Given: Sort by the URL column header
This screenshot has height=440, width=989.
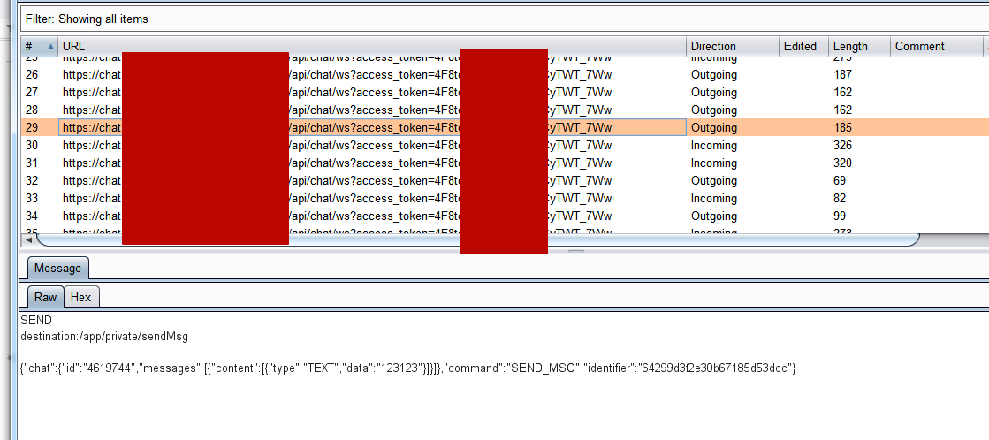Looking at the screenshot, I should 372,46.
